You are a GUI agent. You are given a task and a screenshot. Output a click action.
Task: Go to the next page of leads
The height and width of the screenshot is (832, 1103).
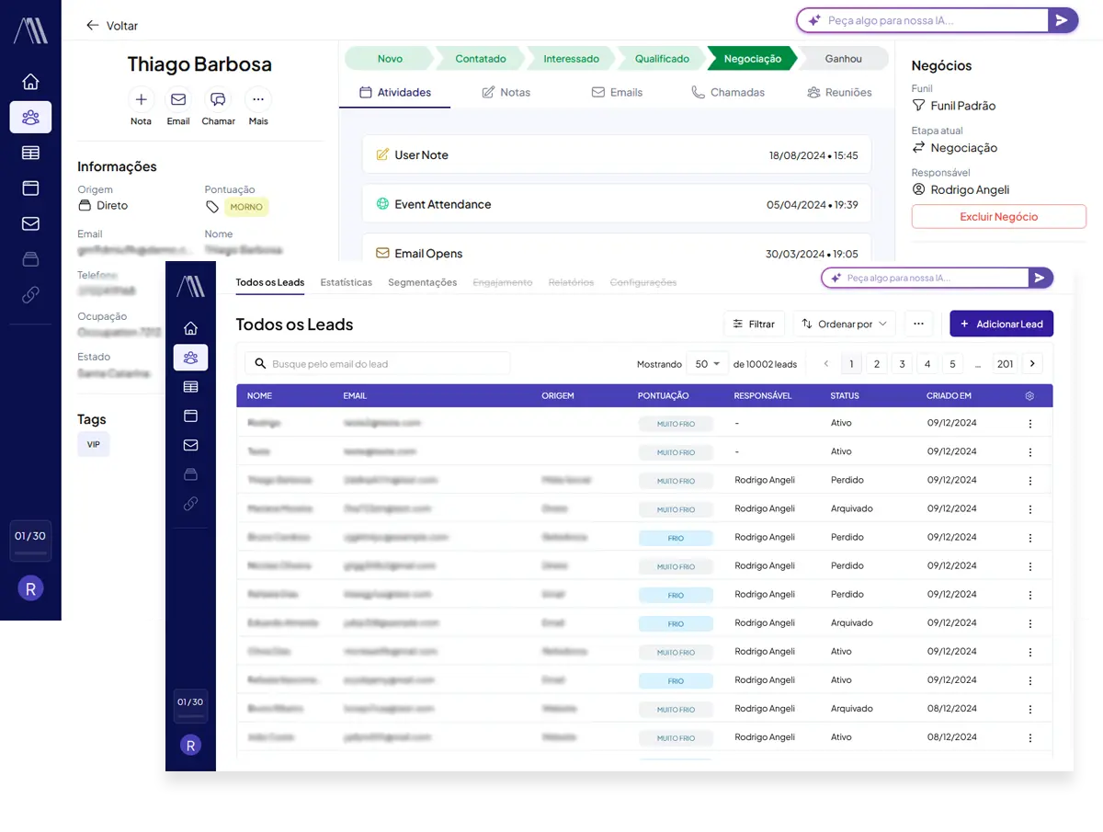point(1032,364)
